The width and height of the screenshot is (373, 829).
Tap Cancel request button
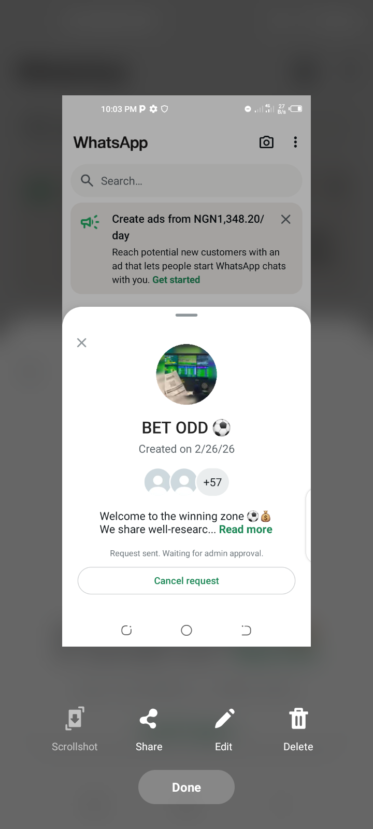tap(187, 581)
